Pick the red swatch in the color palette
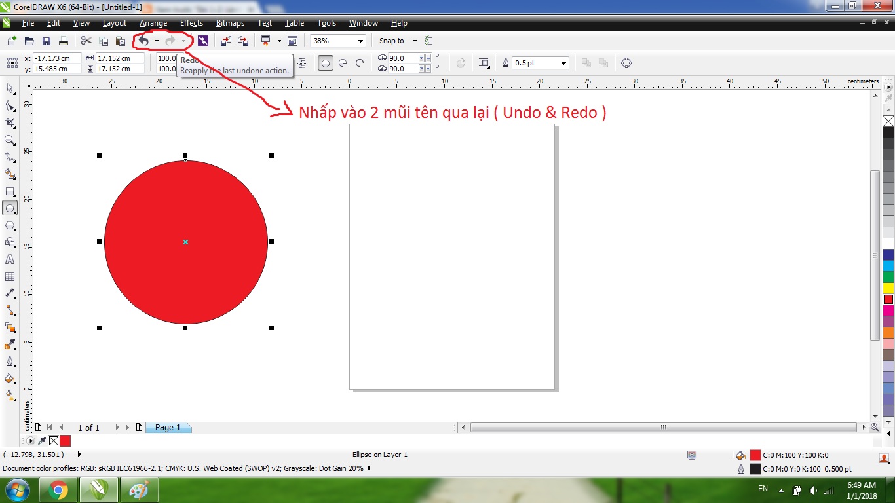 point(888,299)
